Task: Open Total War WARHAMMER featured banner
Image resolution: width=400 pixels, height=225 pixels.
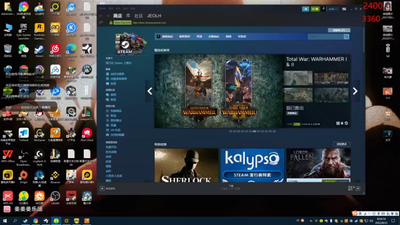Action: click(218, 91)
